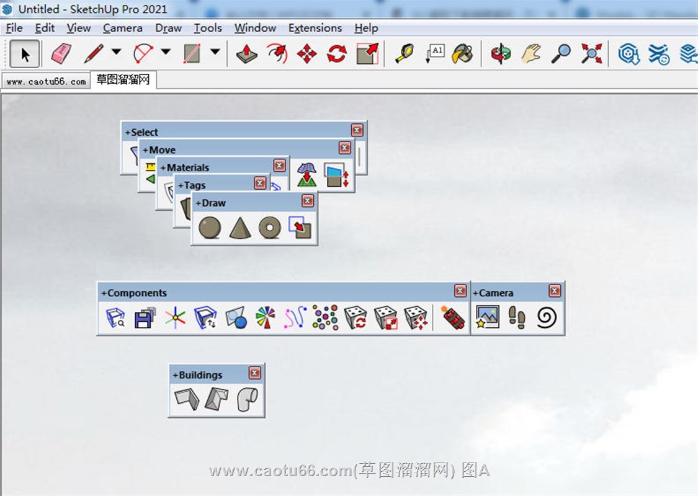
Task: Click the red-arrow box icon in +Draw
Action: (x=300, y=228)
